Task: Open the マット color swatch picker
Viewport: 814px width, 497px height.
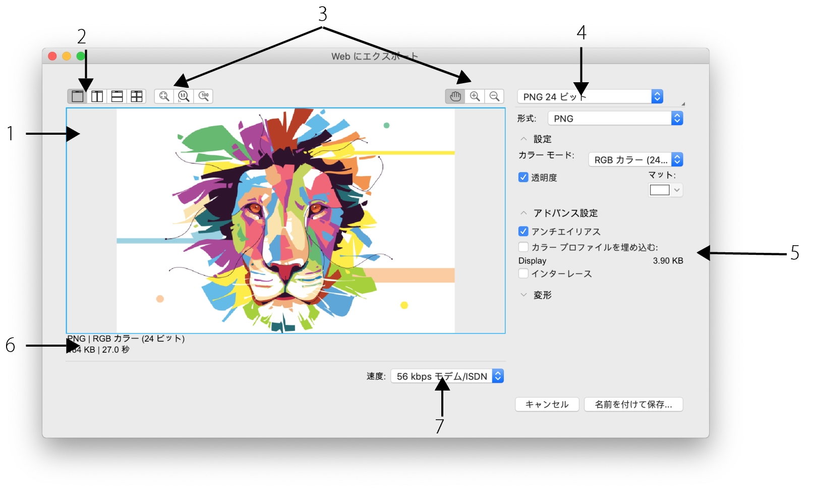Action: (x=665, y=190)
